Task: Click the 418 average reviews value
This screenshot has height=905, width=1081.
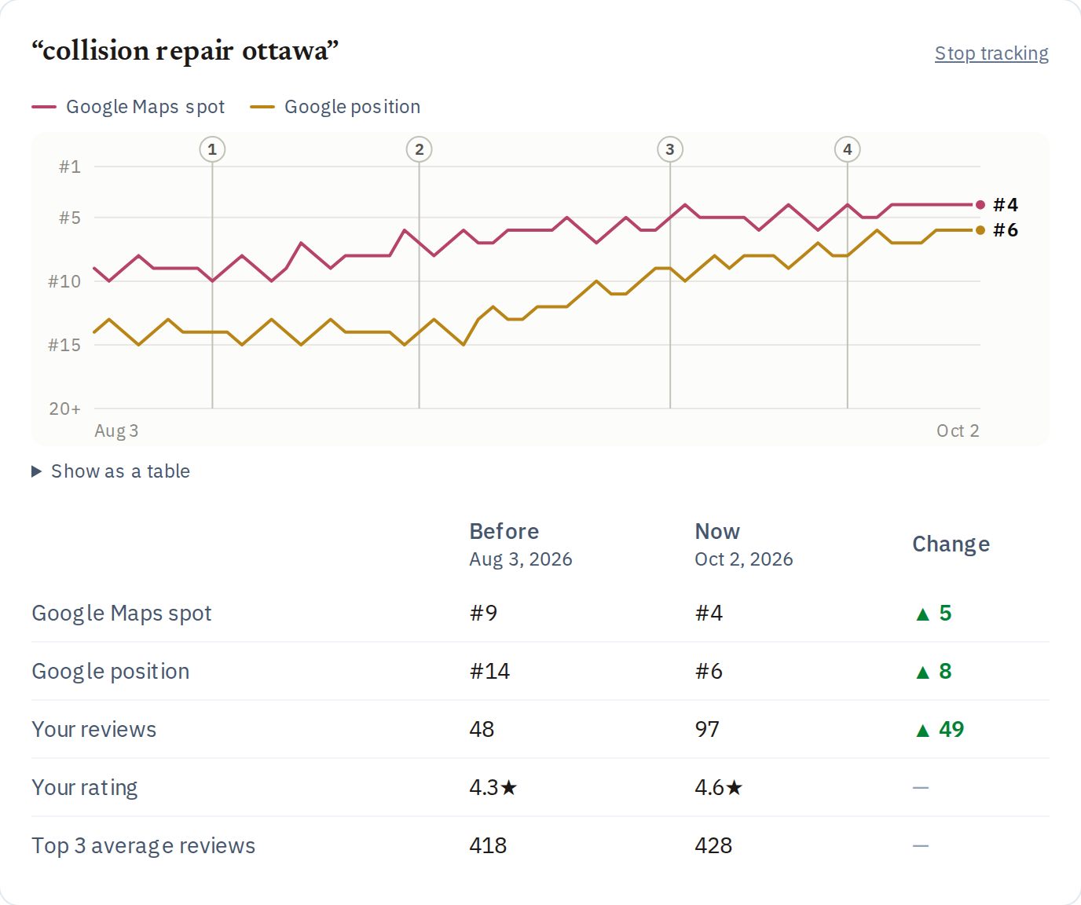Action: 488,846
